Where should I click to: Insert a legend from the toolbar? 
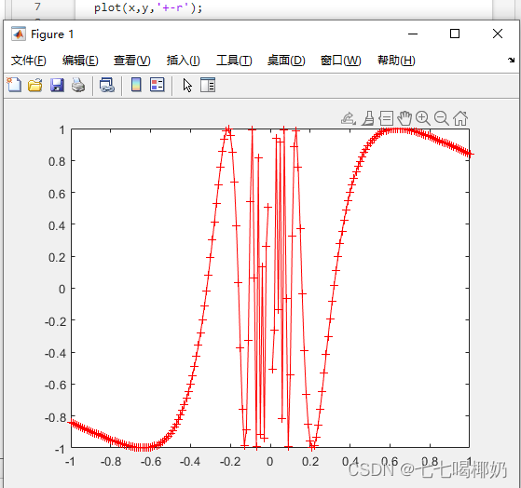click(158, 85)
